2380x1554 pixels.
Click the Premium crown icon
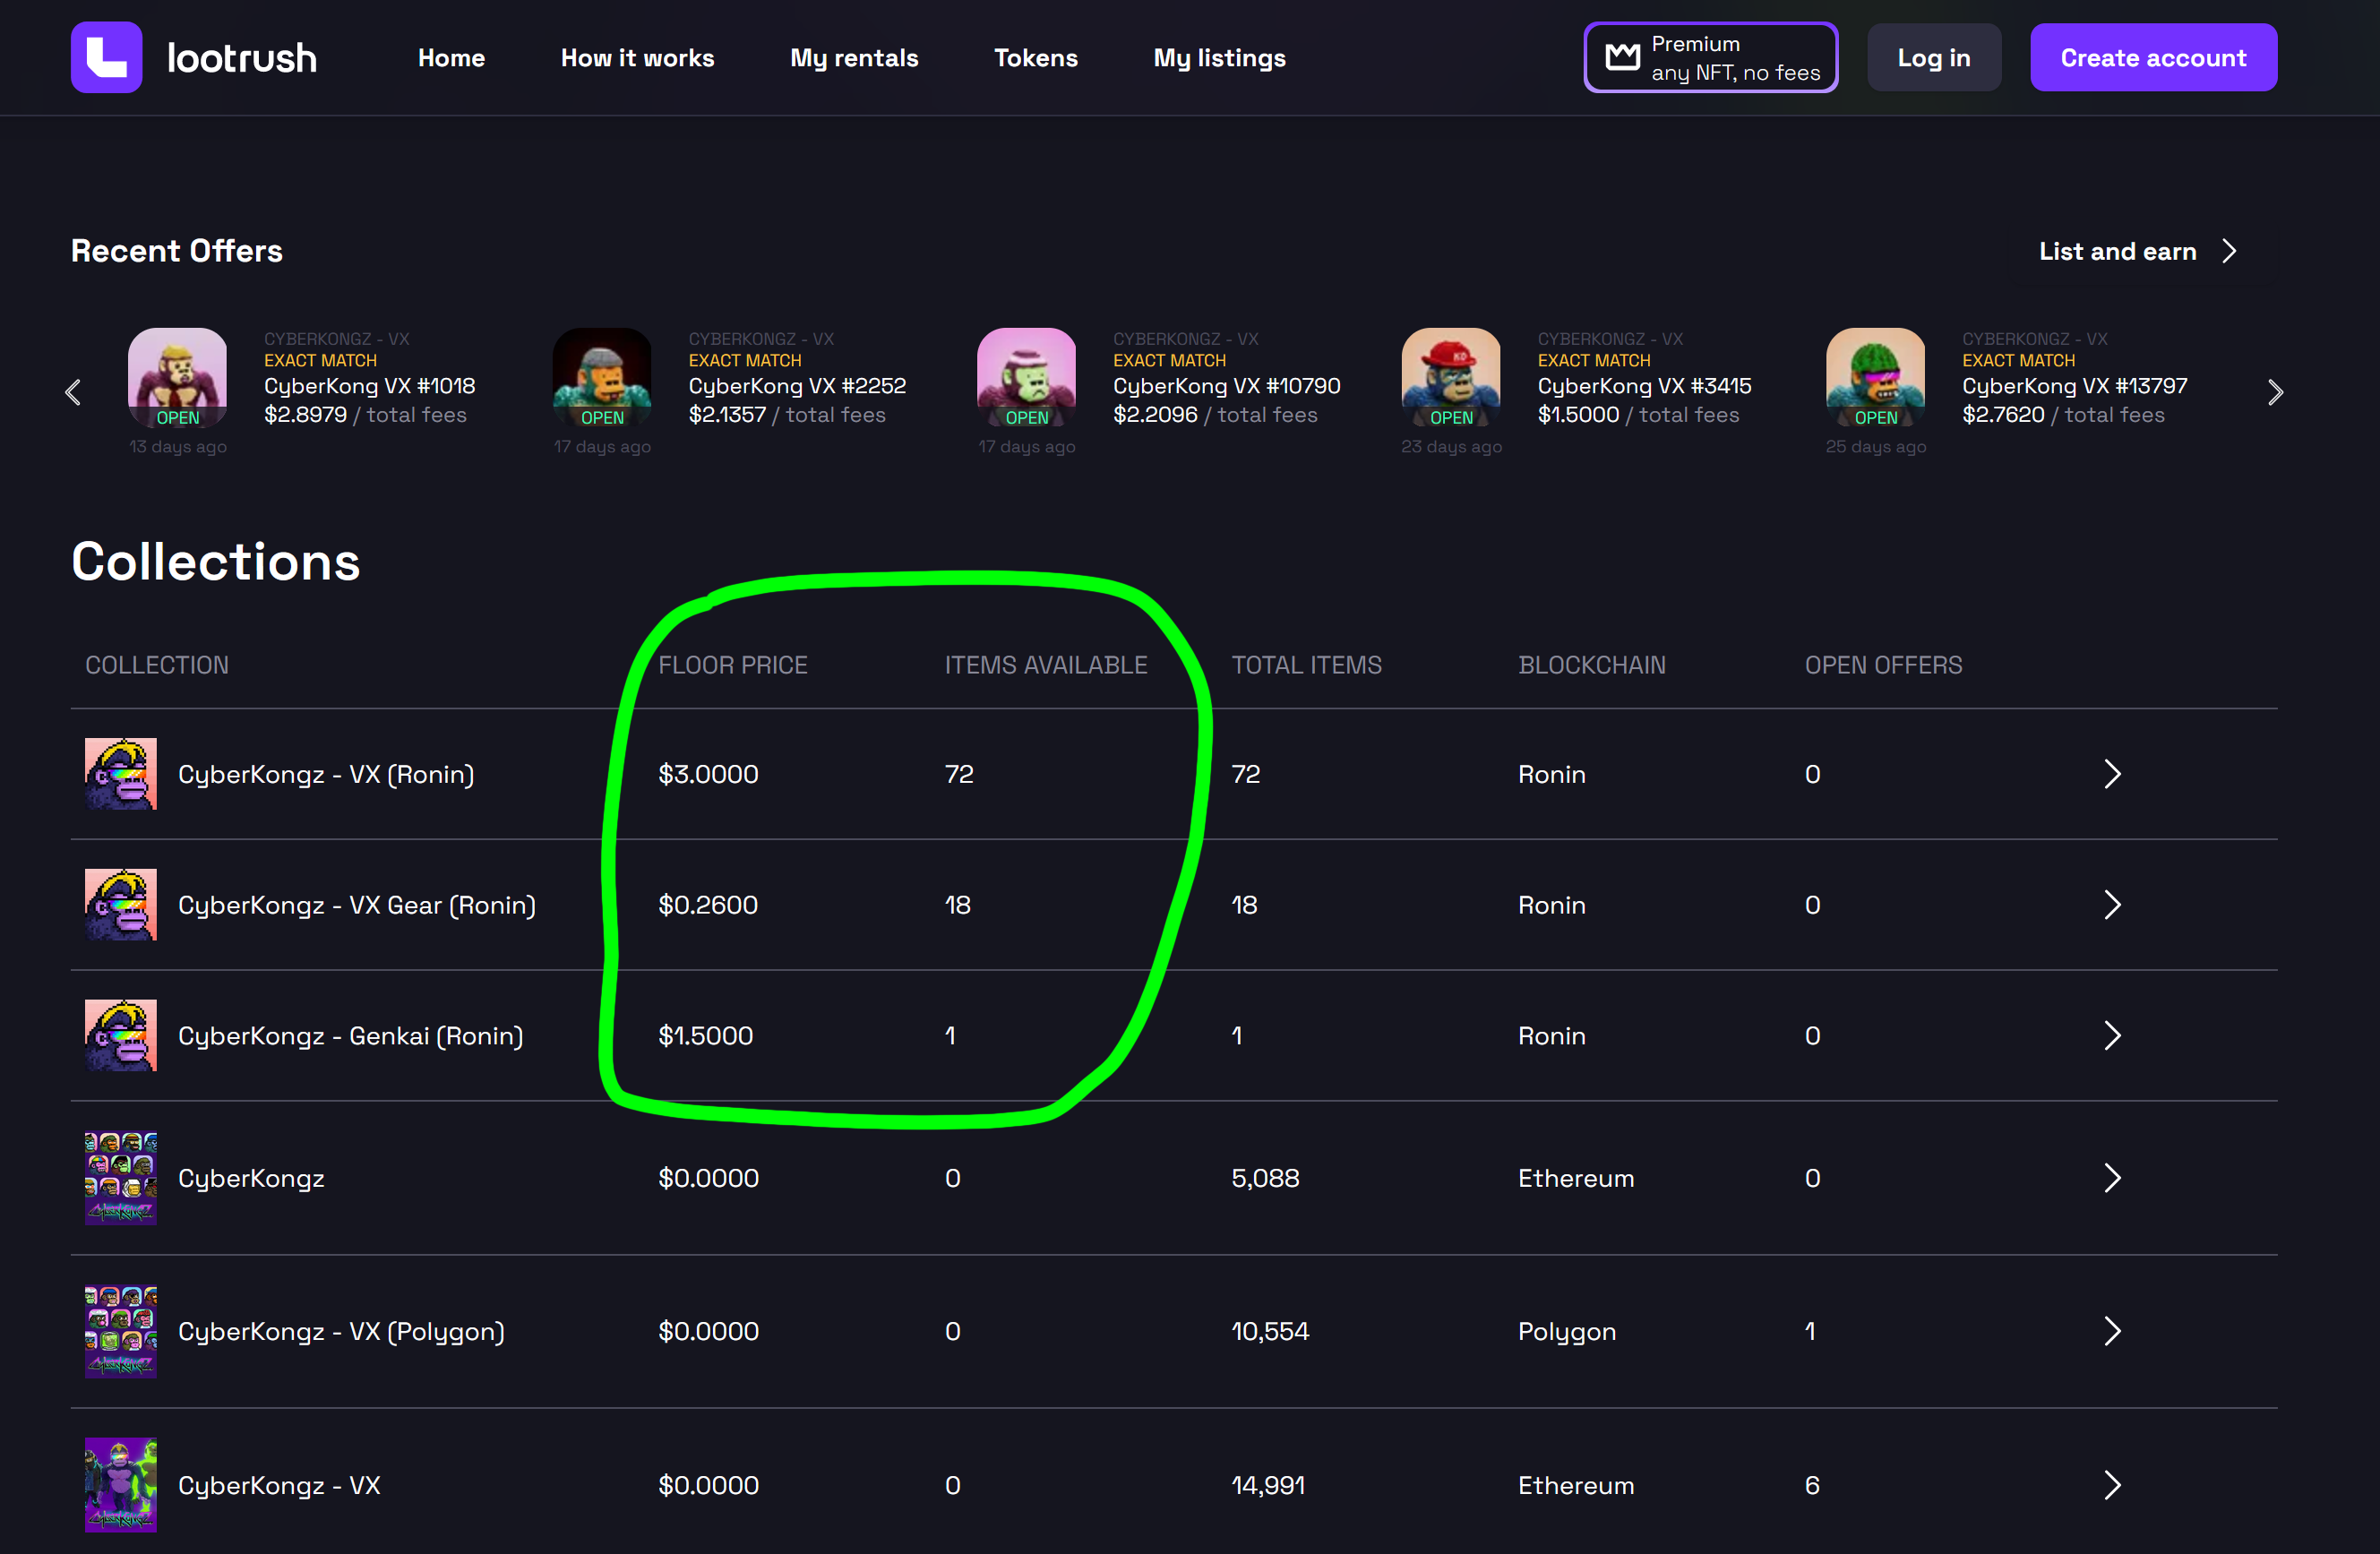coord(1621,57)
